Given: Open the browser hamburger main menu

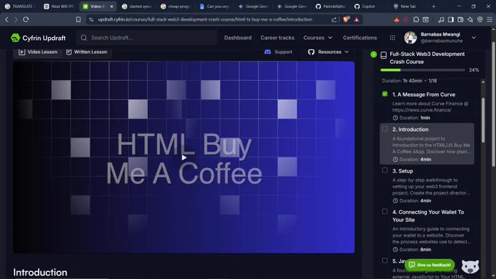Looking at the screenshot, I should point(489,20).
